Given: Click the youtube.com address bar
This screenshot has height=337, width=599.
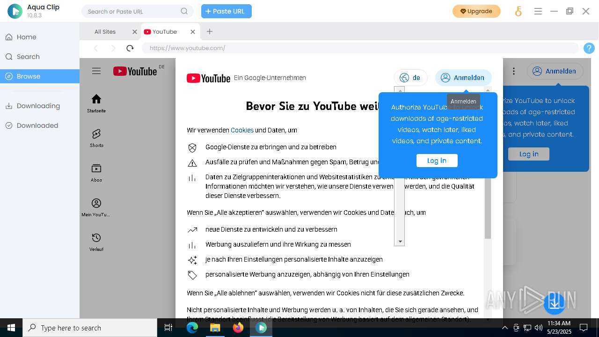Looking at the screenshot, I should (x=360, y=48).
